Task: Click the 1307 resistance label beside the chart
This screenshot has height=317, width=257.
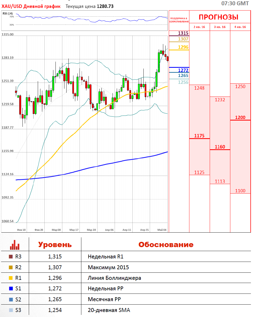Action: coord(183,39)
